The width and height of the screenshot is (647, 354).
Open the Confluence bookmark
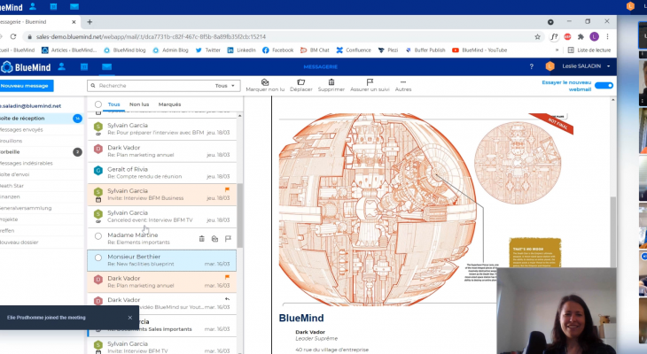click(354, 50)
